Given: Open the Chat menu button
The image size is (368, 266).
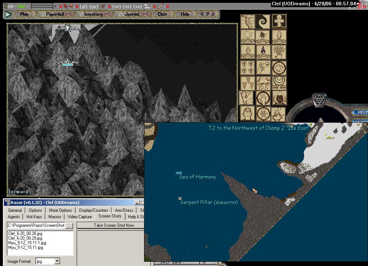Looking at the screenshot, I should coord(162,14).
